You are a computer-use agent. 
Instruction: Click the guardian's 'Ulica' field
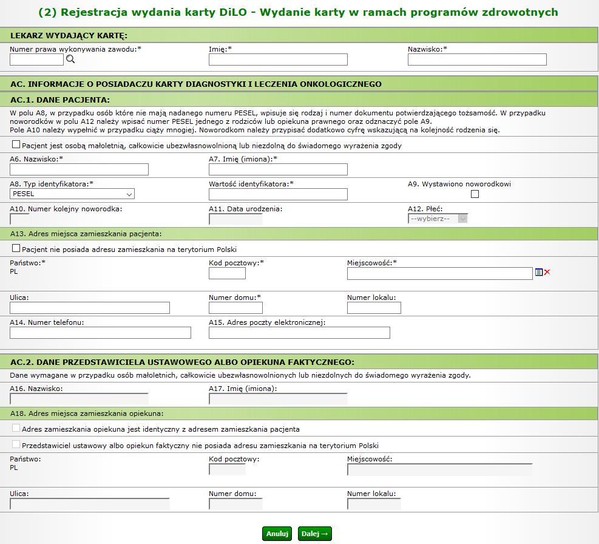(x=90, y=504)
